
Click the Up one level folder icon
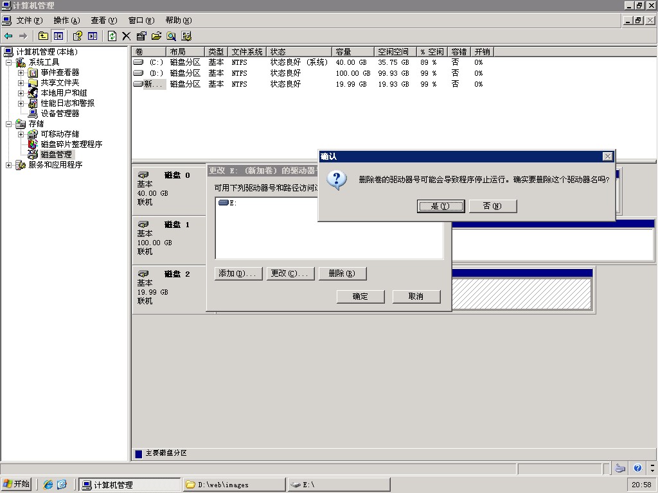pos(43,36)
